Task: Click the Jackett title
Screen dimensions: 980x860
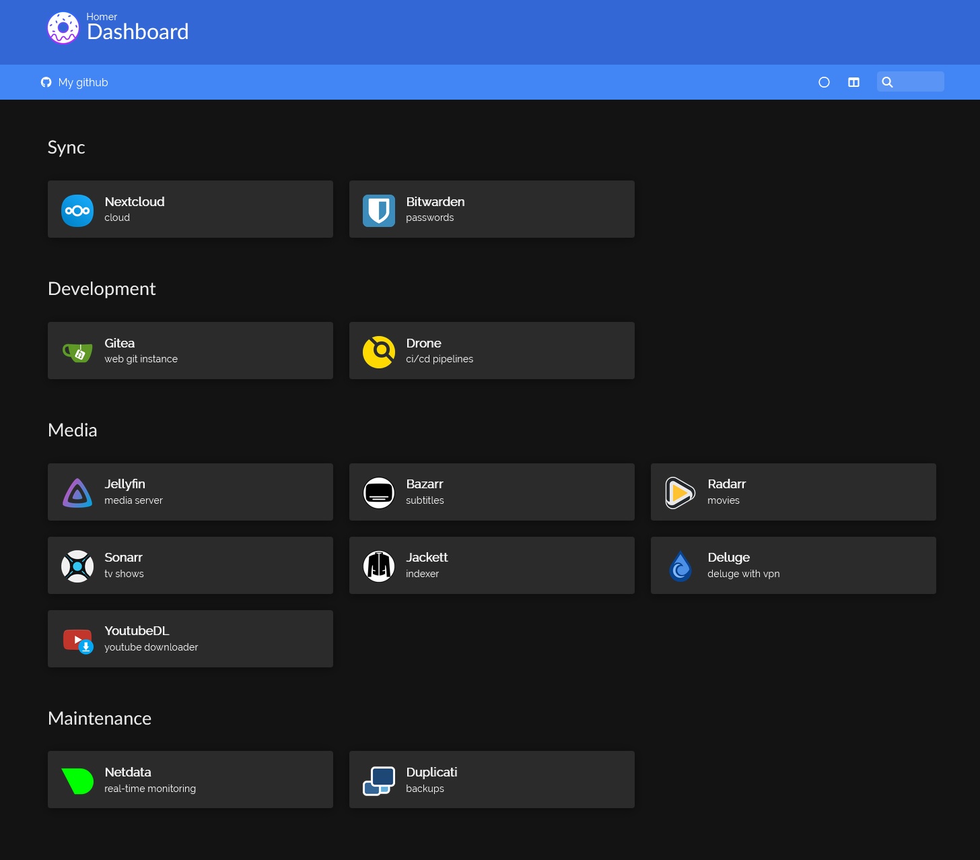Action: click(x=427, y=557)
